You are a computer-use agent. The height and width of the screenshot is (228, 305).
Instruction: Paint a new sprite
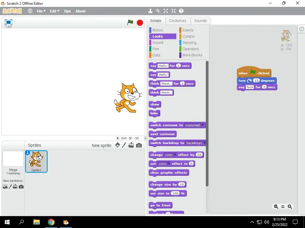[124, 145]
